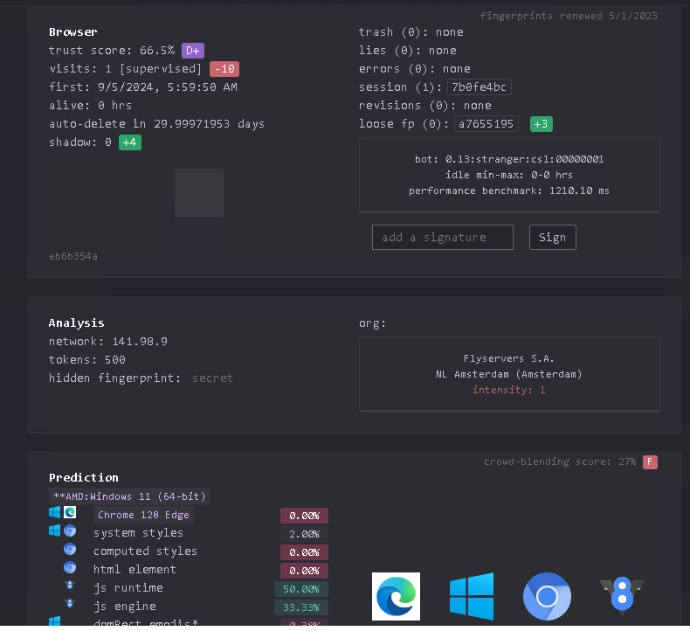
Task: Click the large Chromium logo
Action: tap(547, 596)
